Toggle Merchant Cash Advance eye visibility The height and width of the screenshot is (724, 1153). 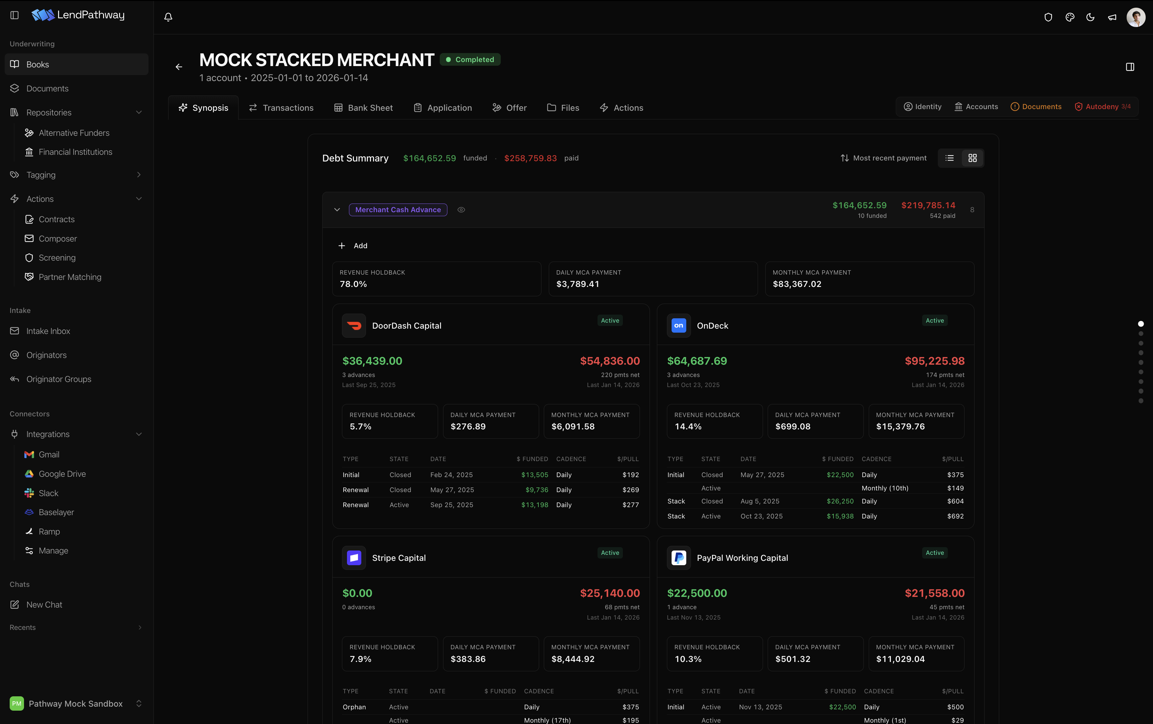tap(461, 210)
